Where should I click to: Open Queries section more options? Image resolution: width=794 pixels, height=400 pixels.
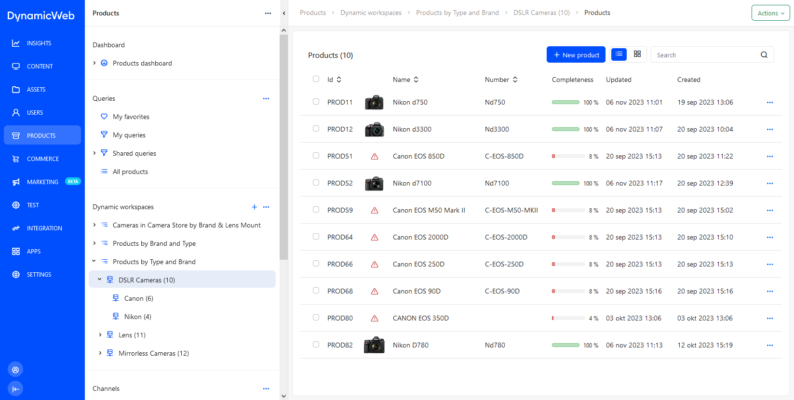click(266, 99)
